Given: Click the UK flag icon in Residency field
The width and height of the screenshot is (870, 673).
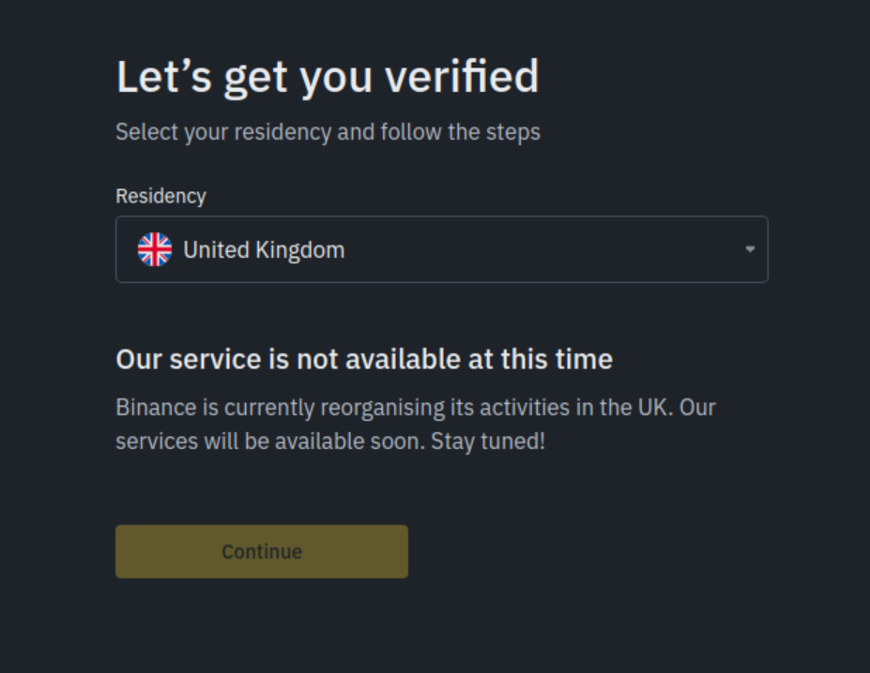Looking at the screenshot, I should [x=155, y=249].
